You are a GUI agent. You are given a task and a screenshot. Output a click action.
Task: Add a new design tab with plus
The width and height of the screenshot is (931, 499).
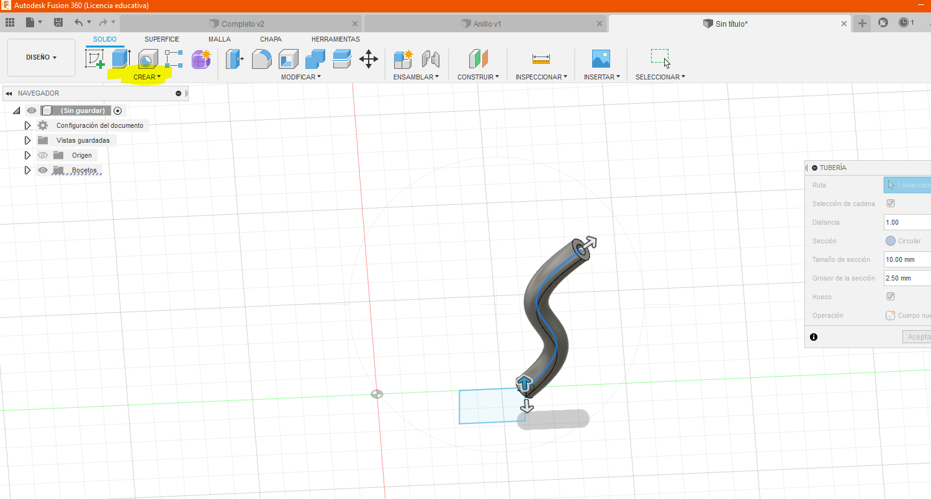coord(862,24)
